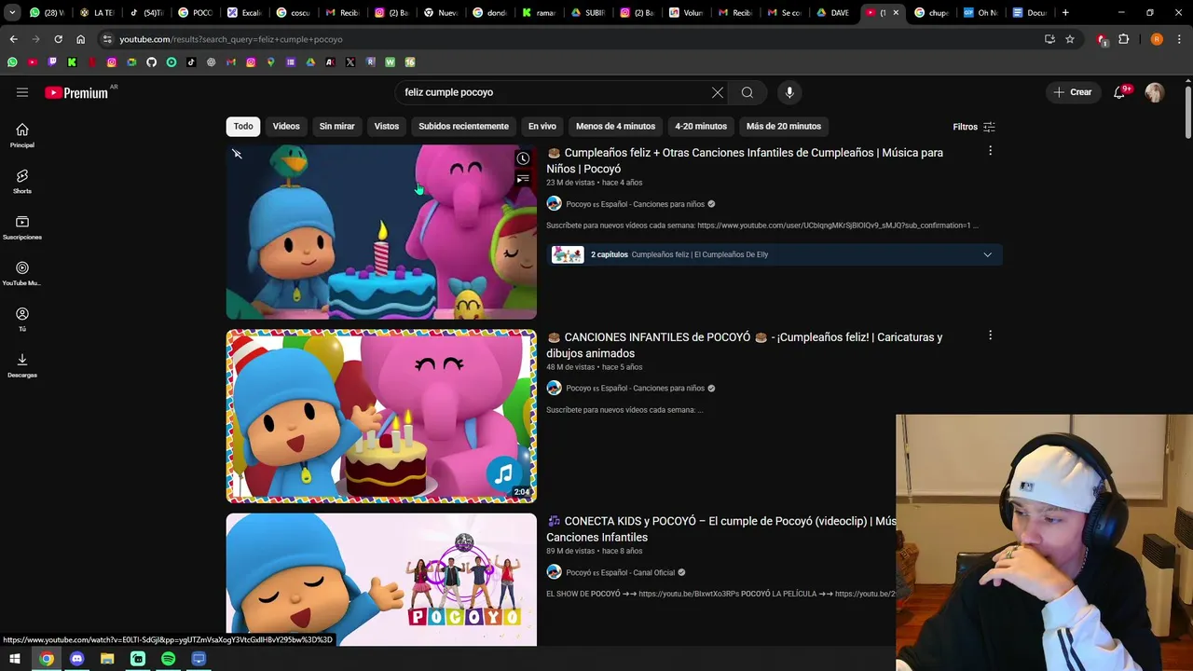Image resolution: width=1193 pixels, height=671 pixels.
Task: Click the CONECTA KIDS video thumbnail
Action: click(381, 580)
